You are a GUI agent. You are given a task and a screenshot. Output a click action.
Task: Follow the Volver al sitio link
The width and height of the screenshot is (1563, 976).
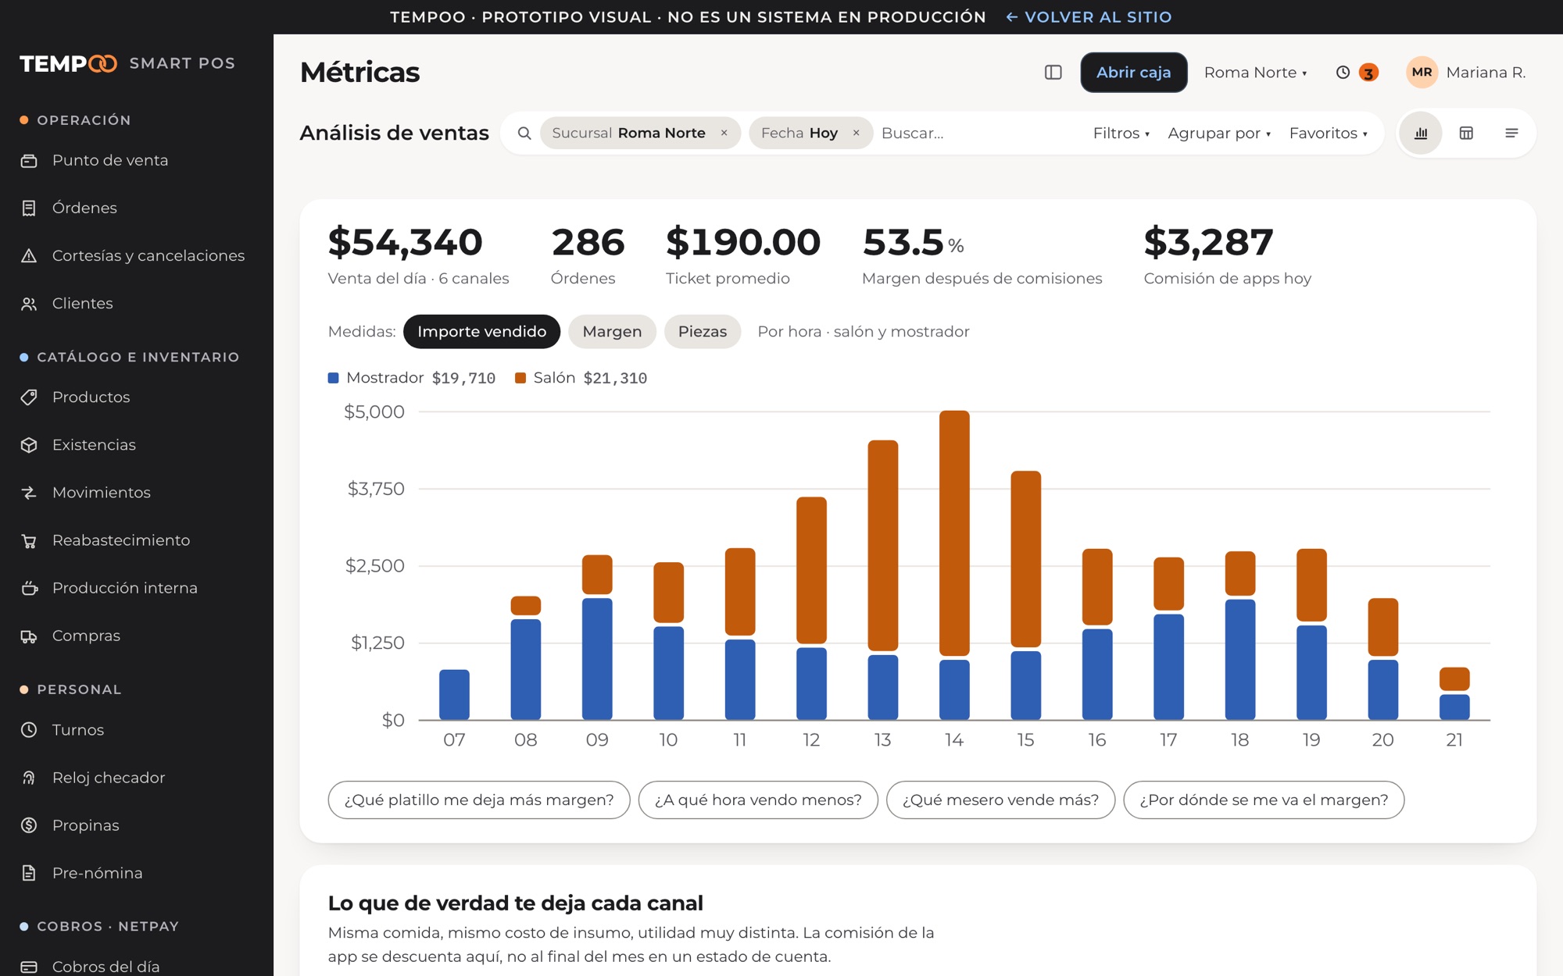1089,17
